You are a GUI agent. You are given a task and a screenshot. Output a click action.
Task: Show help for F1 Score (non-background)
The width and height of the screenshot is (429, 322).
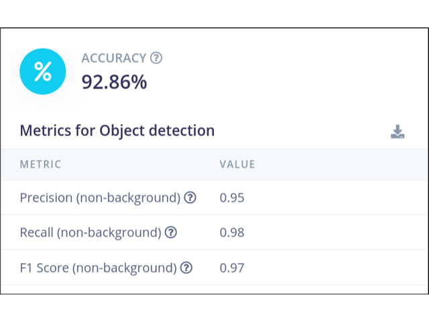coord(186,268)
